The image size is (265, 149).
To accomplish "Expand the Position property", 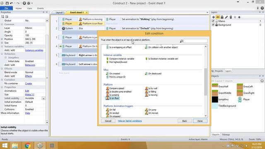I will coord(2,39).
